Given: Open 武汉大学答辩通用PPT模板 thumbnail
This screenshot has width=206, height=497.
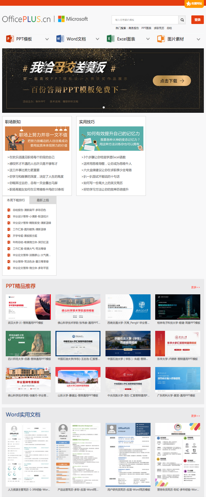Looking at the screenshot, I should coord(28,307).
